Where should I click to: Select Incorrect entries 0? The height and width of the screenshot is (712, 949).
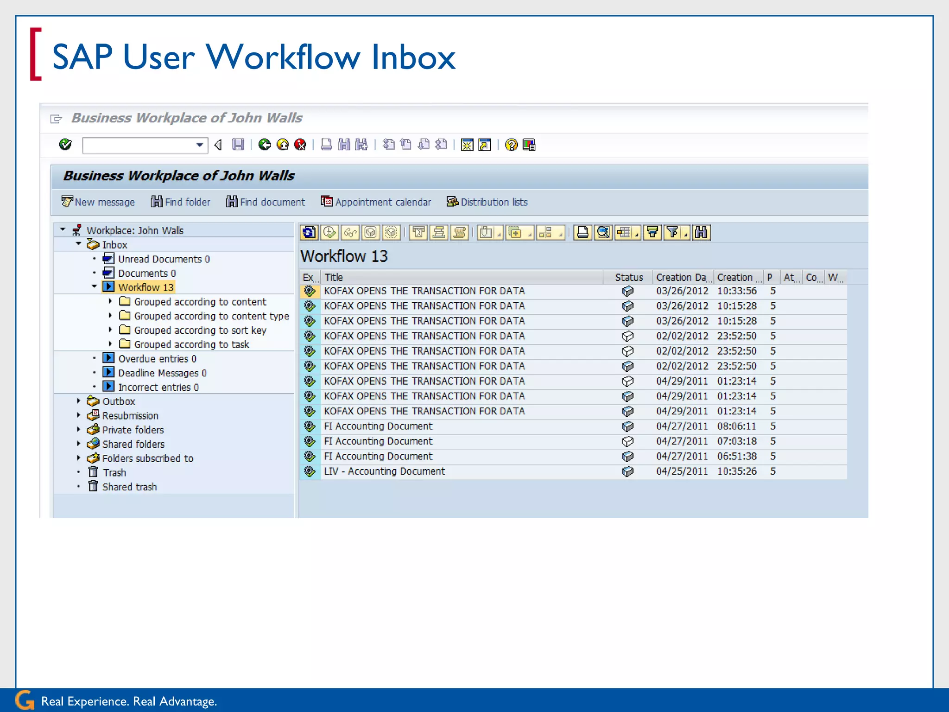(158, 388)
